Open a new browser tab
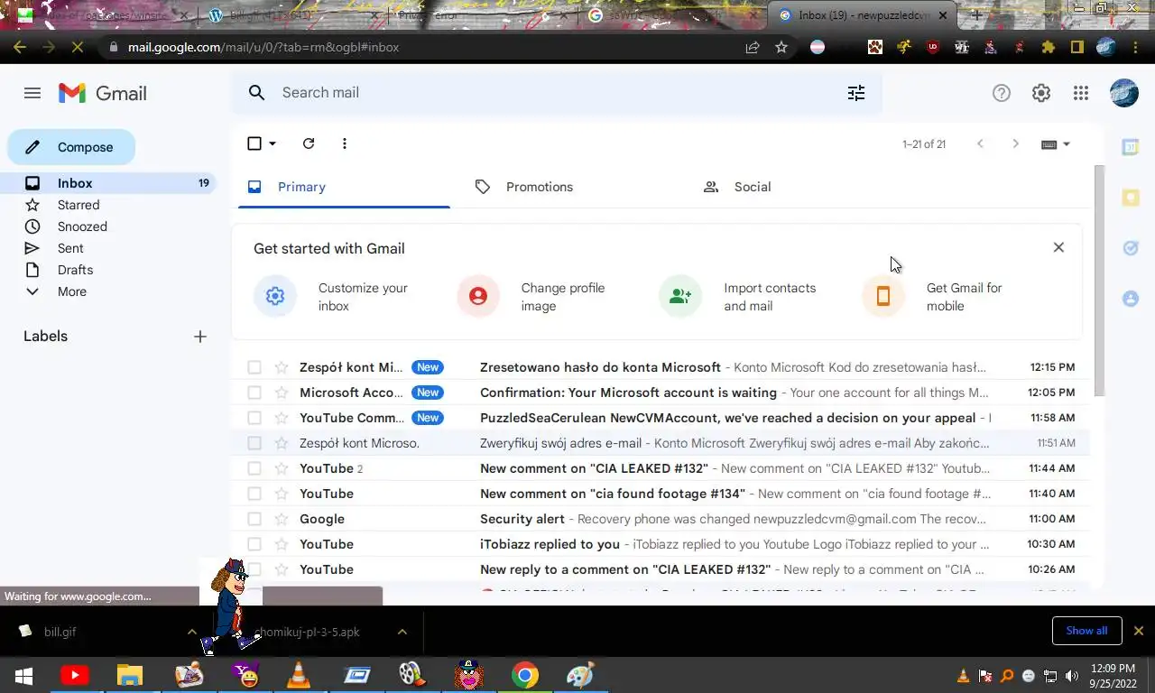 [976, 15]
